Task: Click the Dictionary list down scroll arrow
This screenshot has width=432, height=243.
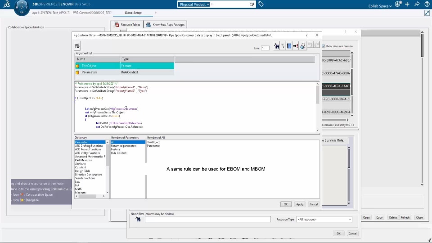Action: coord(108,192)
